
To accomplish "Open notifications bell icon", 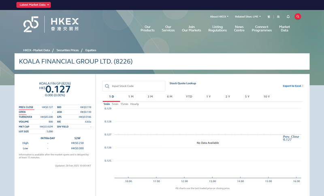I will tap(288, 17).
